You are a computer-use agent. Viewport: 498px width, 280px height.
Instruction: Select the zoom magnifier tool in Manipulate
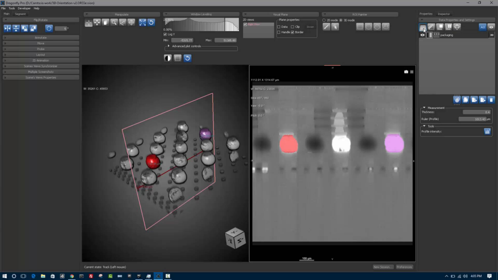(x=114, y=22)
